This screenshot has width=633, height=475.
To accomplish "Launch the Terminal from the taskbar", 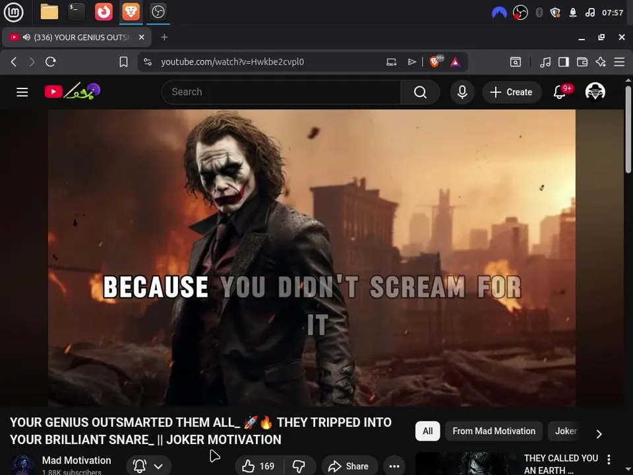I will pos(76,12).
